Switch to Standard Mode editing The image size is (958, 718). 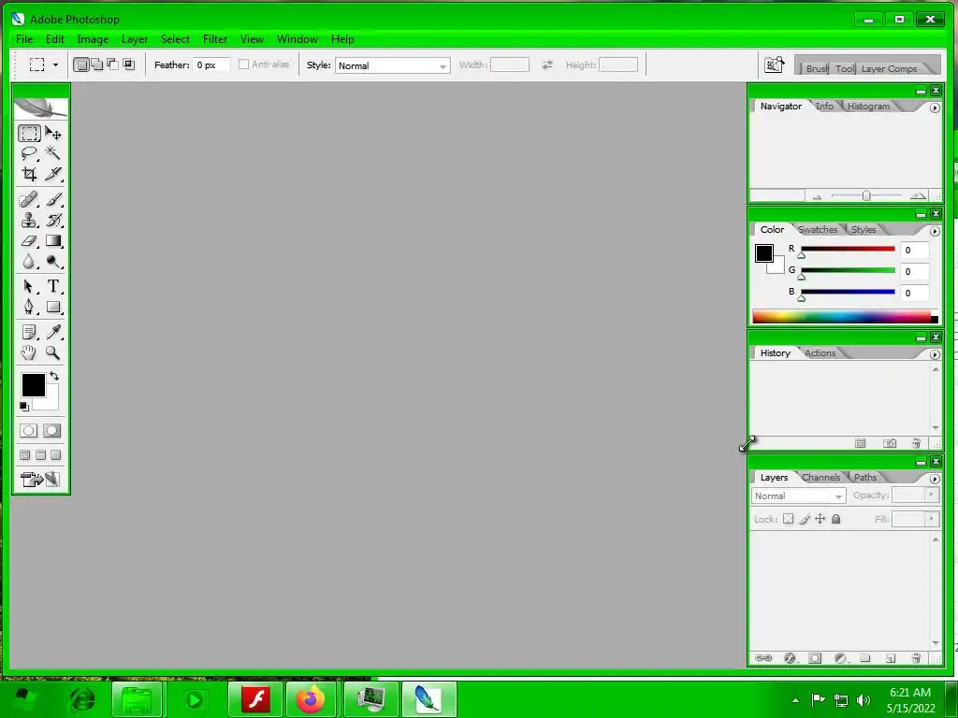pyautogui.click(x=29, y=431)
